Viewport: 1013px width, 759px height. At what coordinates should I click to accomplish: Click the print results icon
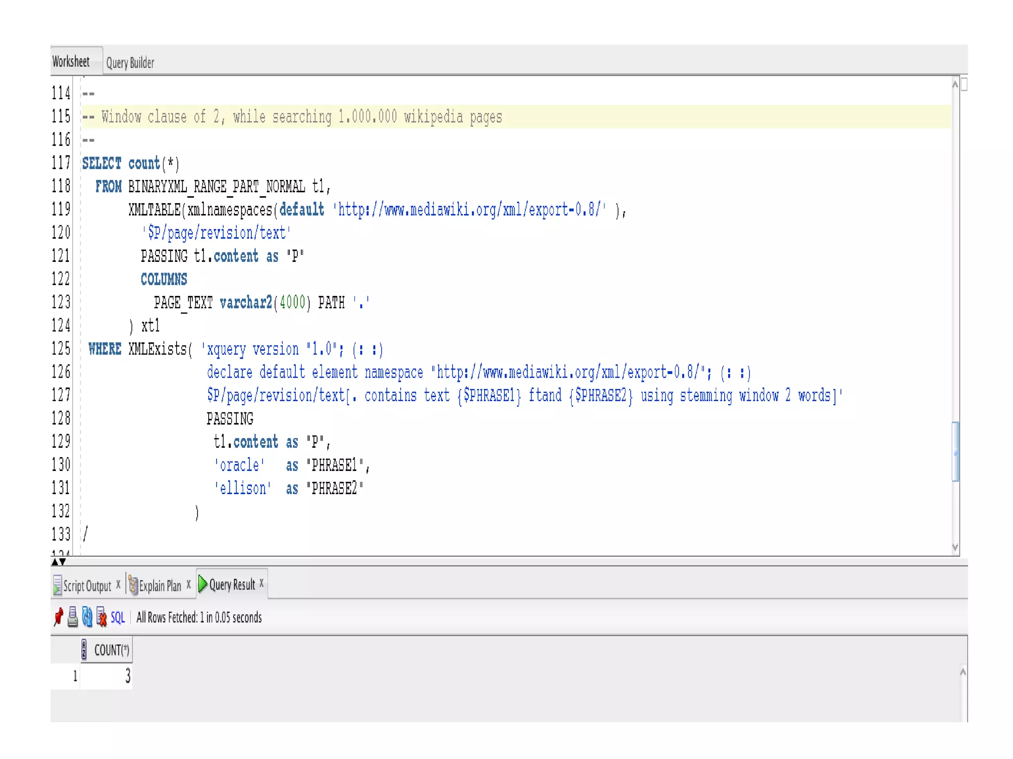tap(73, 617)
